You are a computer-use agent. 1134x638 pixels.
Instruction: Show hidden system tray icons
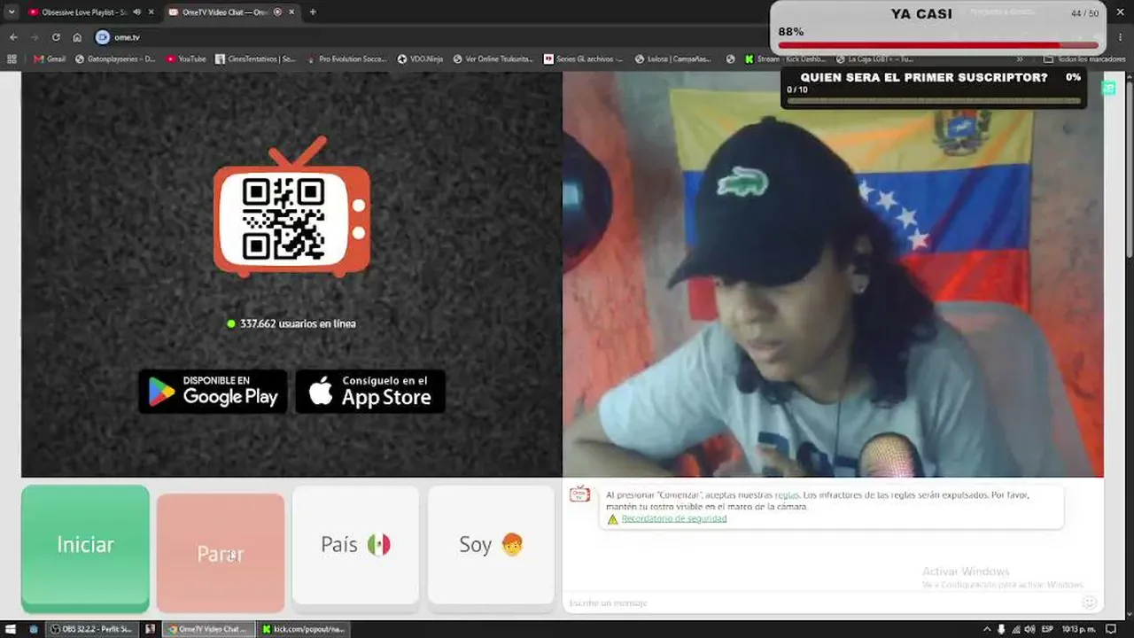[x=986, y=629]
